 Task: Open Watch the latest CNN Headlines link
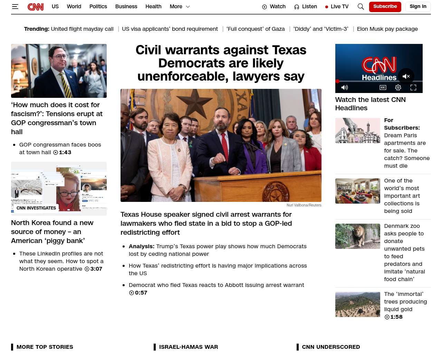click(371, 104)
